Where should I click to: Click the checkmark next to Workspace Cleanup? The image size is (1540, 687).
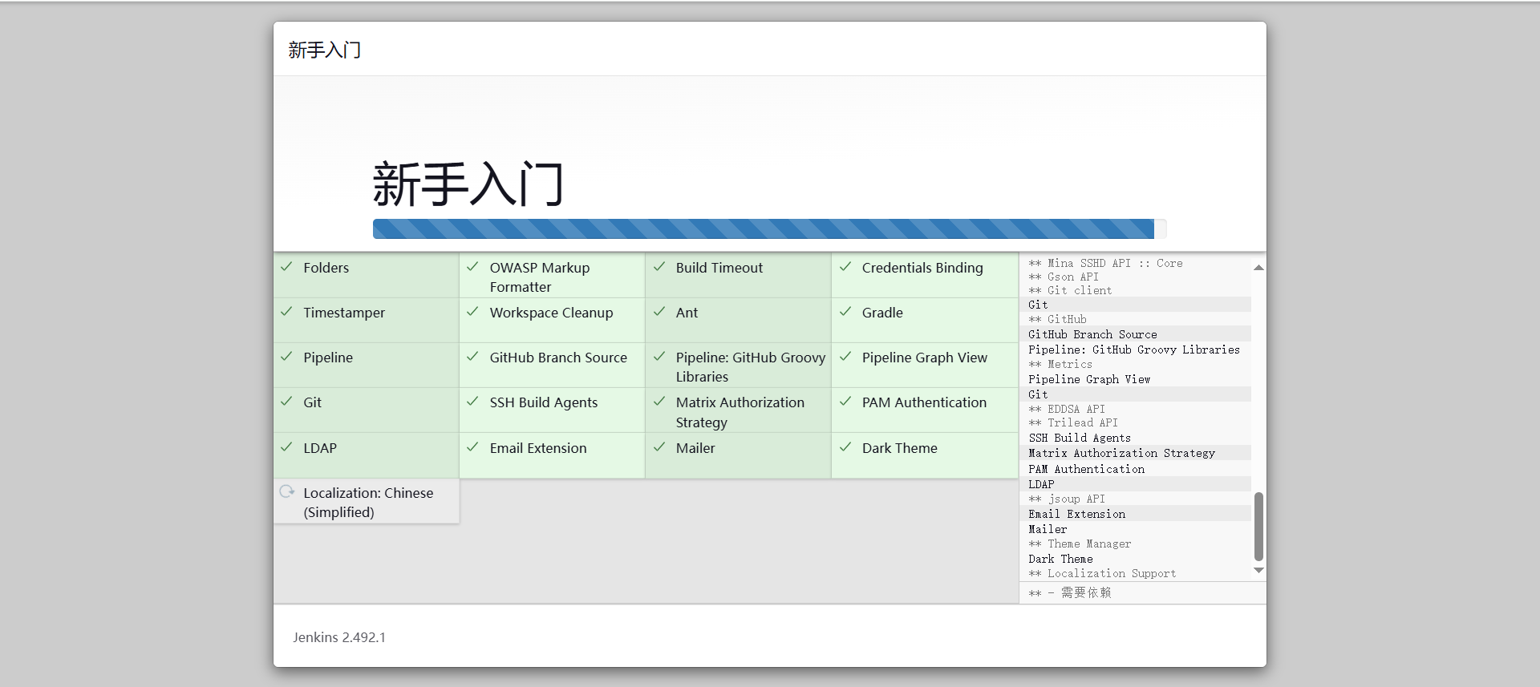[472, 312]
